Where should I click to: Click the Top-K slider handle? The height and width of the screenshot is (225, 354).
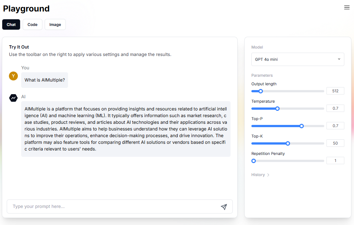point(288,143)
